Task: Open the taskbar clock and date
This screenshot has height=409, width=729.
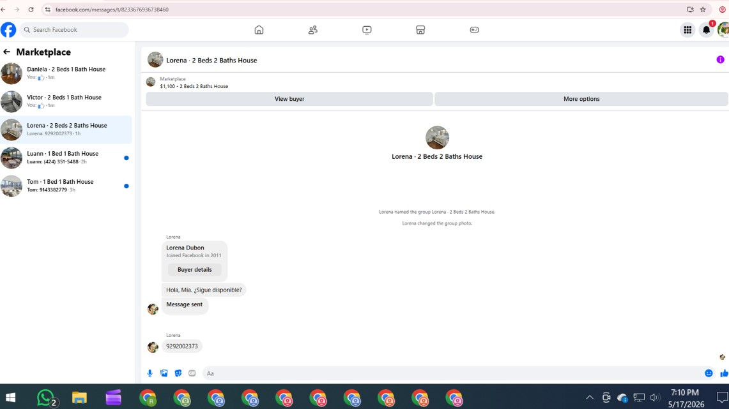Action: click(686, 398)
